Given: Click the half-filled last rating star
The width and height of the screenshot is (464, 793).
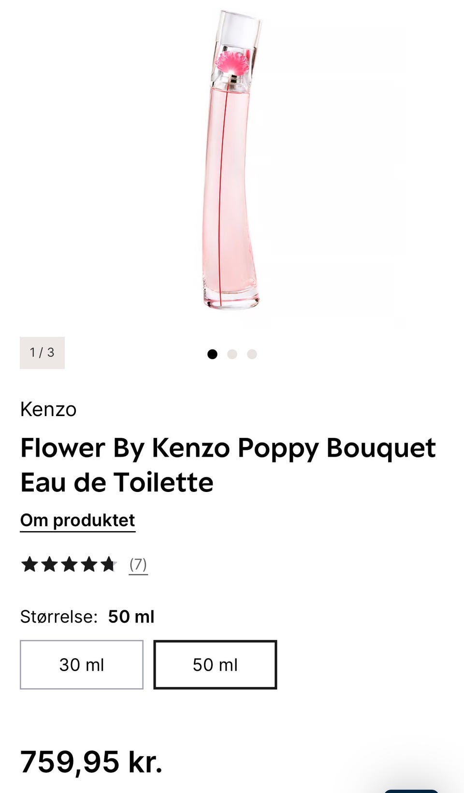Looking at the screenshot, I should coord(109,564).
